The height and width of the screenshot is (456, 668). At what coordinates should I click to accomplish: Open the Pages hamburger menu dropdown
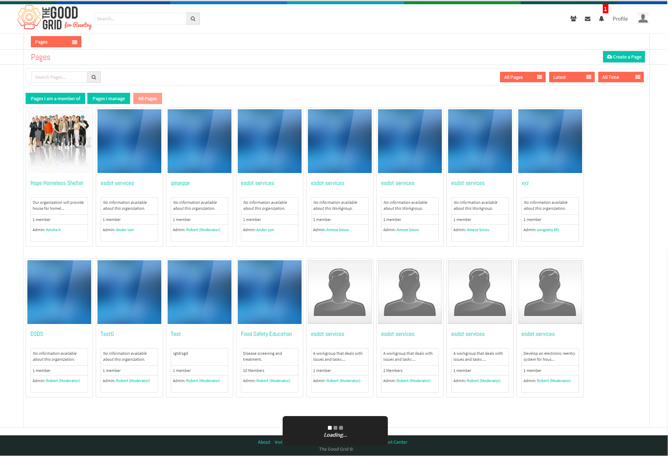pos(56,42)
